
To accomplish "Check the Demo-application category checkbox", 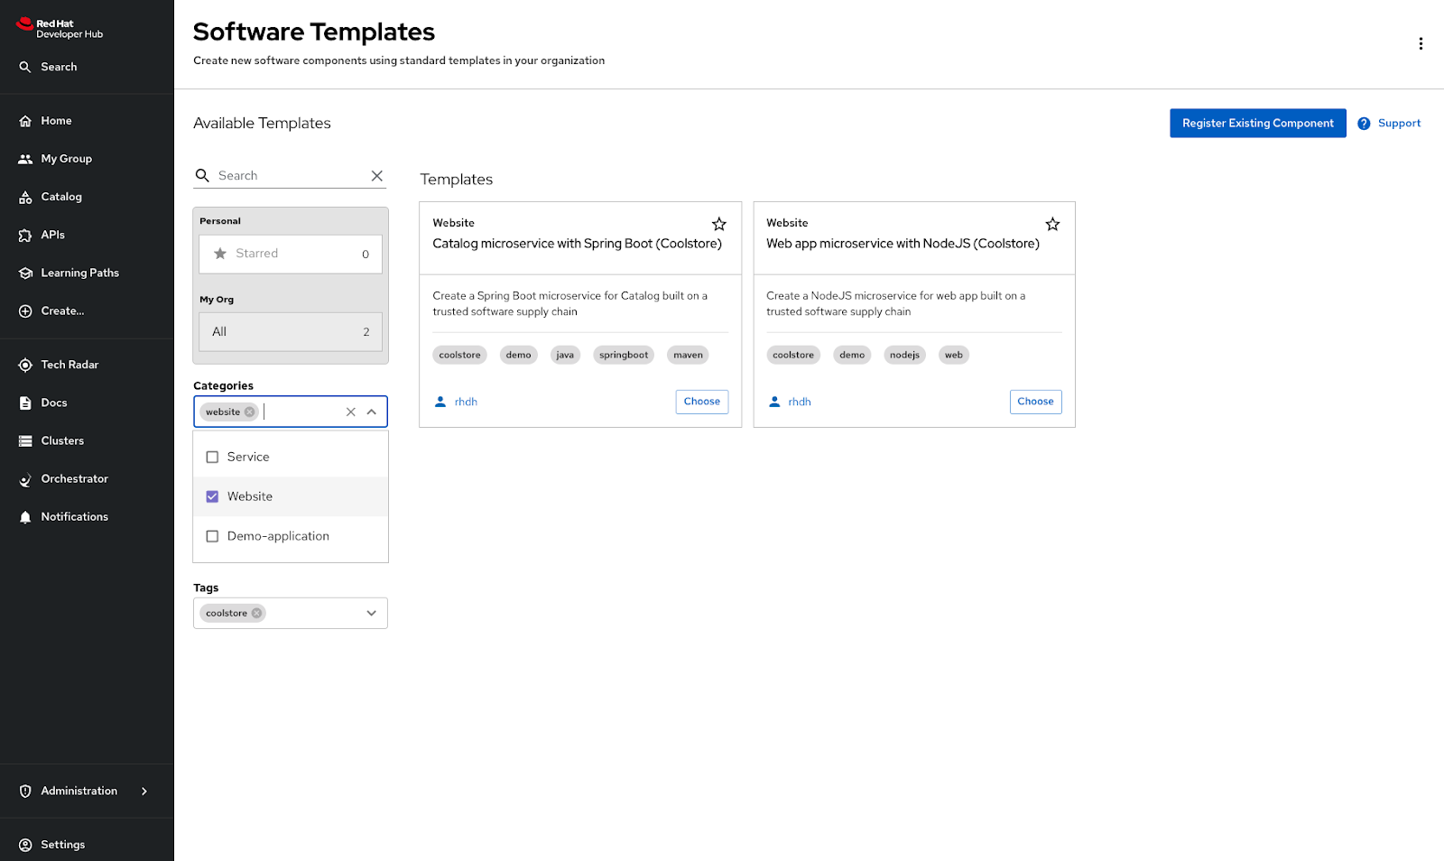I will coord(213,537).
